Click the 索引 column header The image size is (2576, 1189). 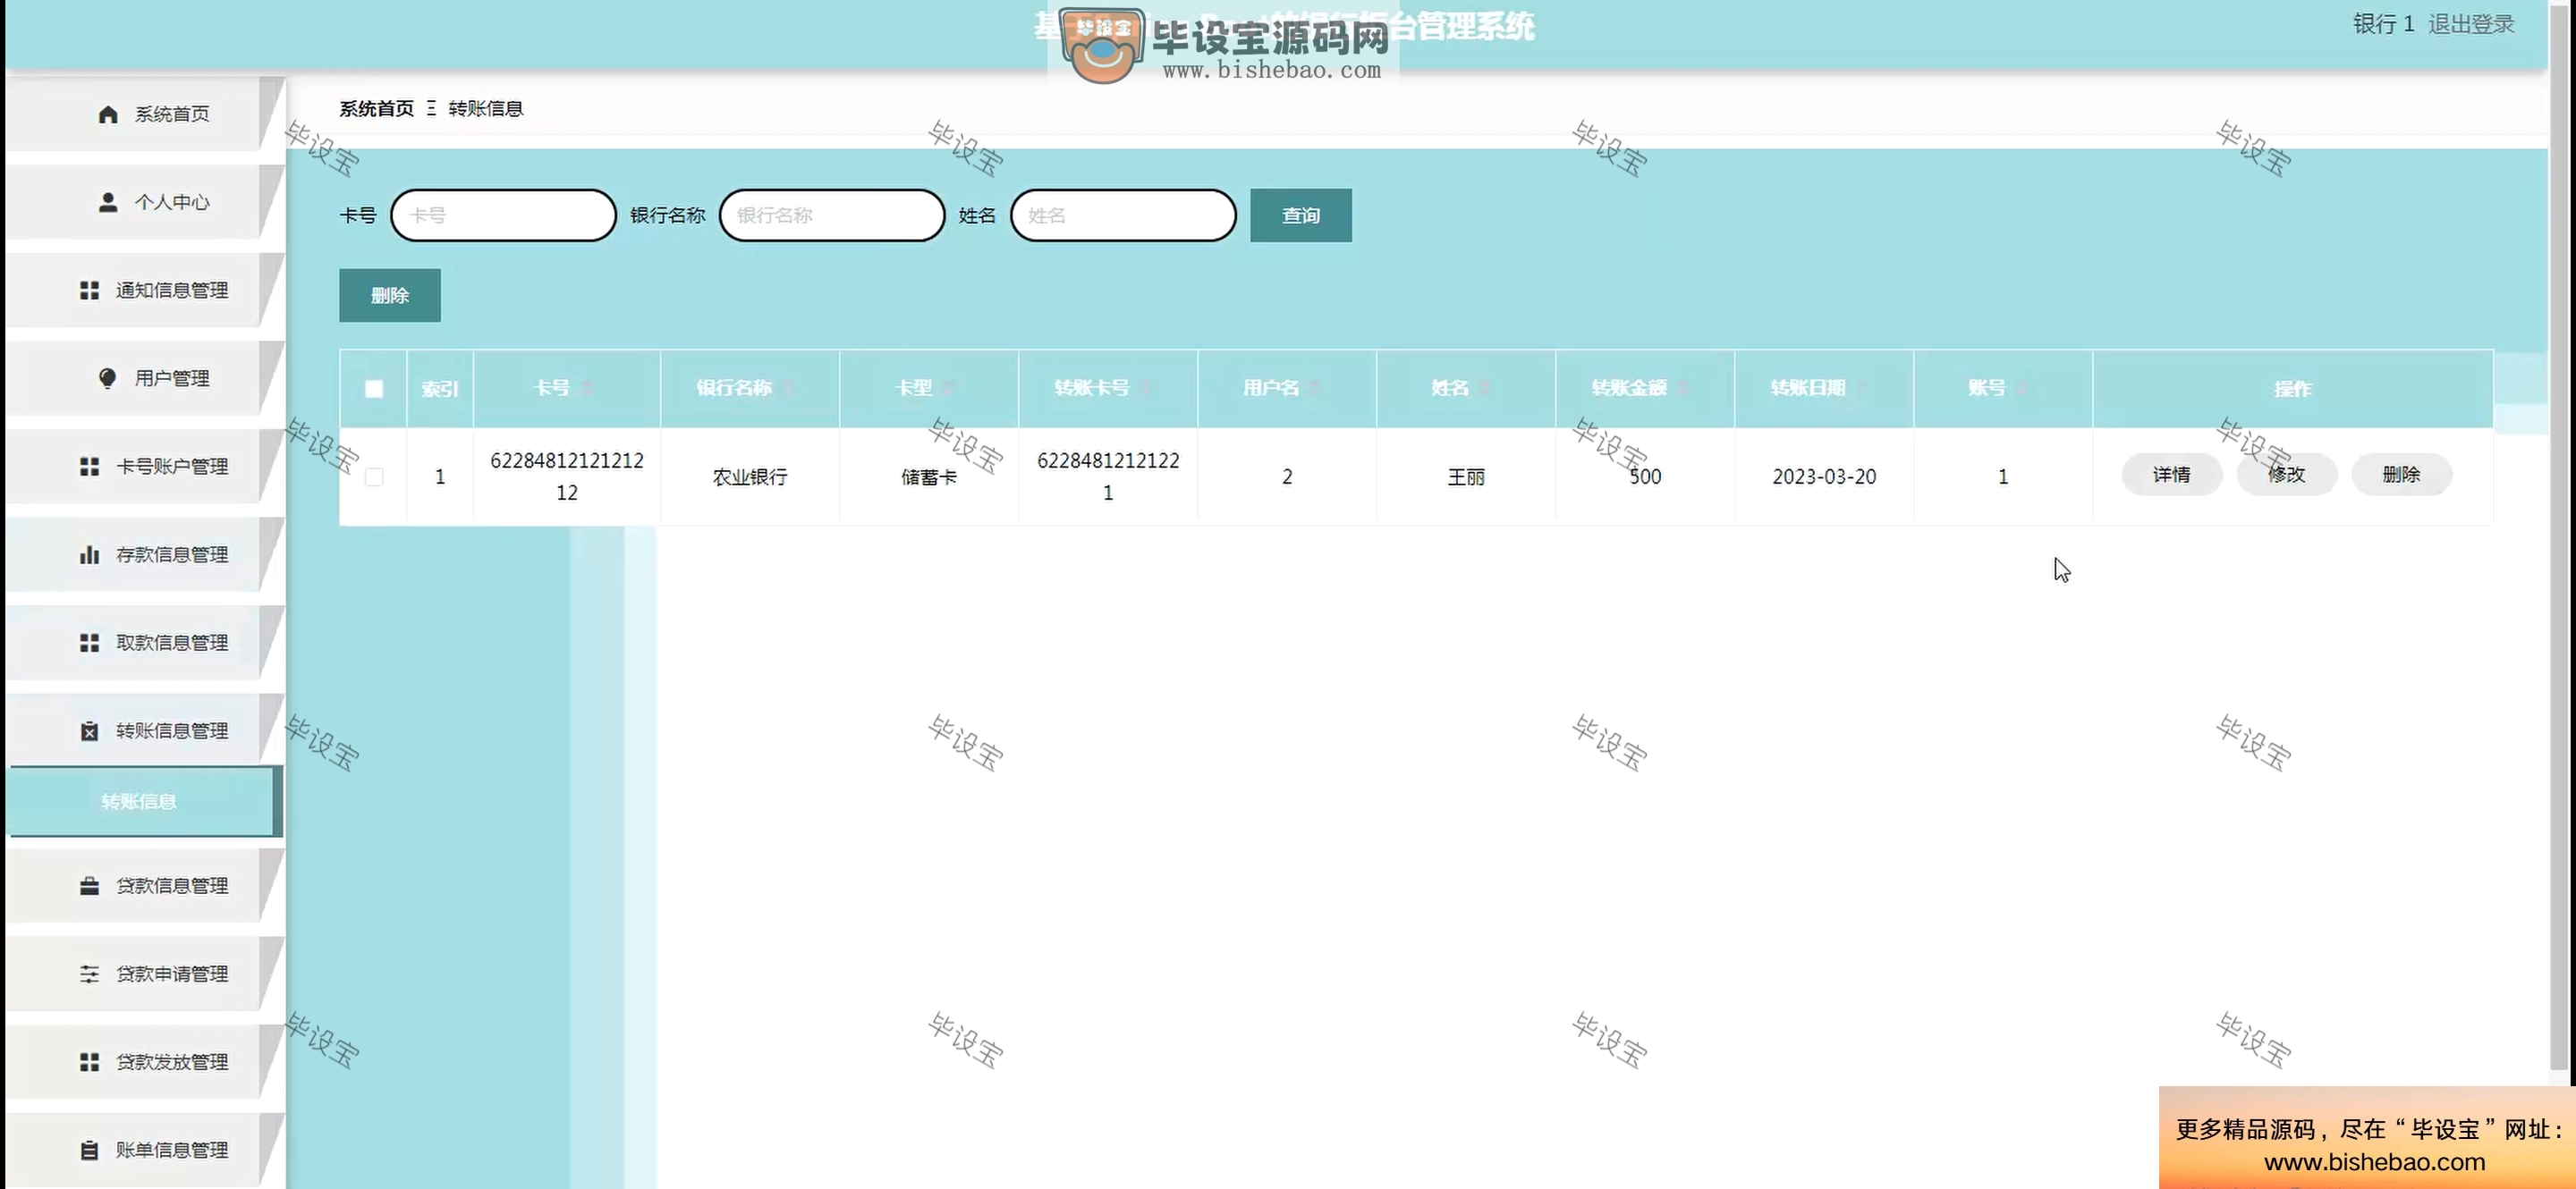tap(440, 389)
